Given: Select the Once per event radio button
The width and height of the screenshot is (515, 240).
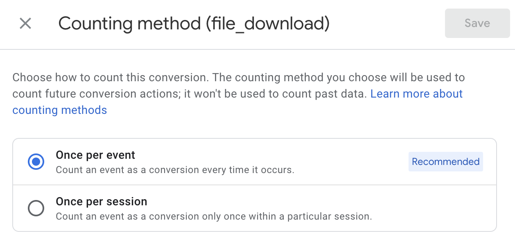Looking at the screenshot, I should click(36, 162).
